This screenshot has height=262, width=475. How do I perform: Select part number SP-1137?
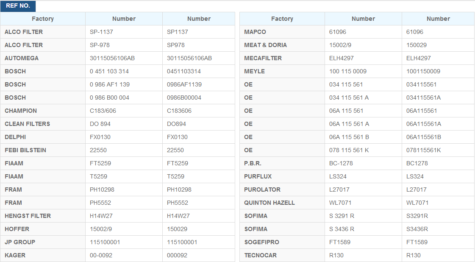click(101, 32)
